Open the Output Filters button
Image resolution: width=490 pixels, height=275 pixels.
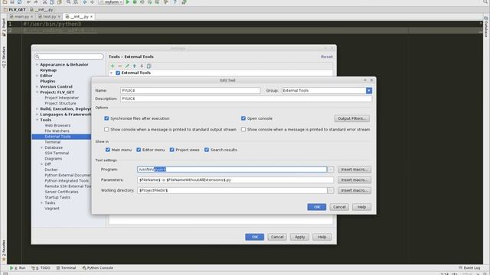(x=352, y=118)
